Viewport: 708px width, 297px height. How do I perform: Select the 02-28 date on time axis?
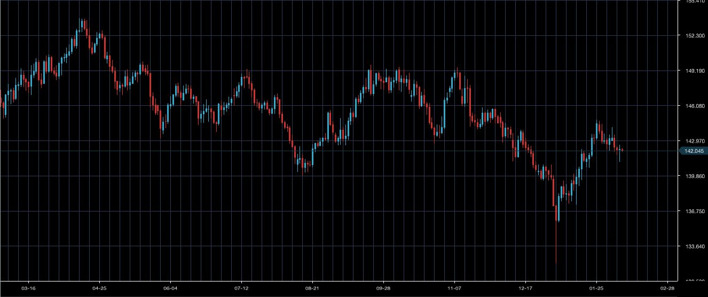(667, 288)
